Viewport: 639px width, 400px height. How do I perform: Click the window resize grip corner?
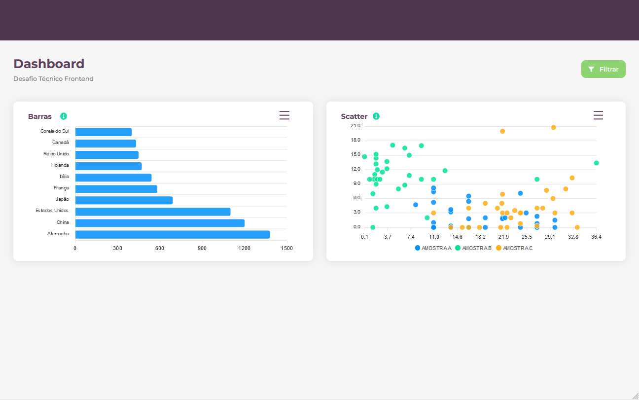coord(636,397)
